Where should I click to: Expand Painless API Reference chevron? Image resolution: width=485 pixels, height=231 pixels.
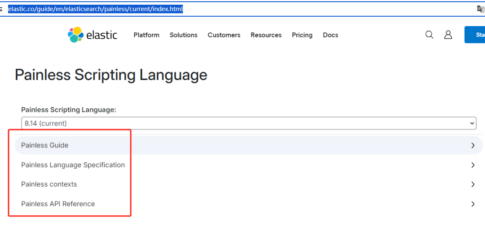[472, 204]
